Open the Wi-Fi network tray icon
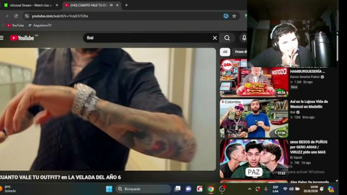This screenshot has height=195, width=347. coord(285,189)
